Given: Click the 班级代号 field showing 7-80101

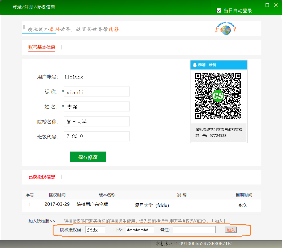Looking at the screenshot, I should [x=97, y=137].
